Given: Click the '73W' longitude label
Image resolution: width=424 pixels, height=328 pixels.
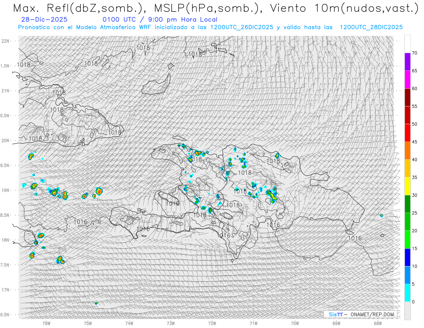Looking at the screenshot, I should tap(171, 323).
